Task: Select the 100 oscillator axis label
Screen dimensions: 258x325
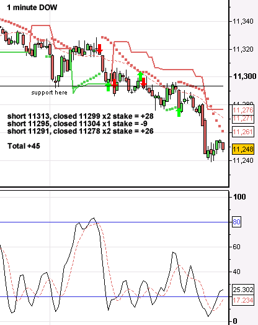Action: [x=239, y=197]
